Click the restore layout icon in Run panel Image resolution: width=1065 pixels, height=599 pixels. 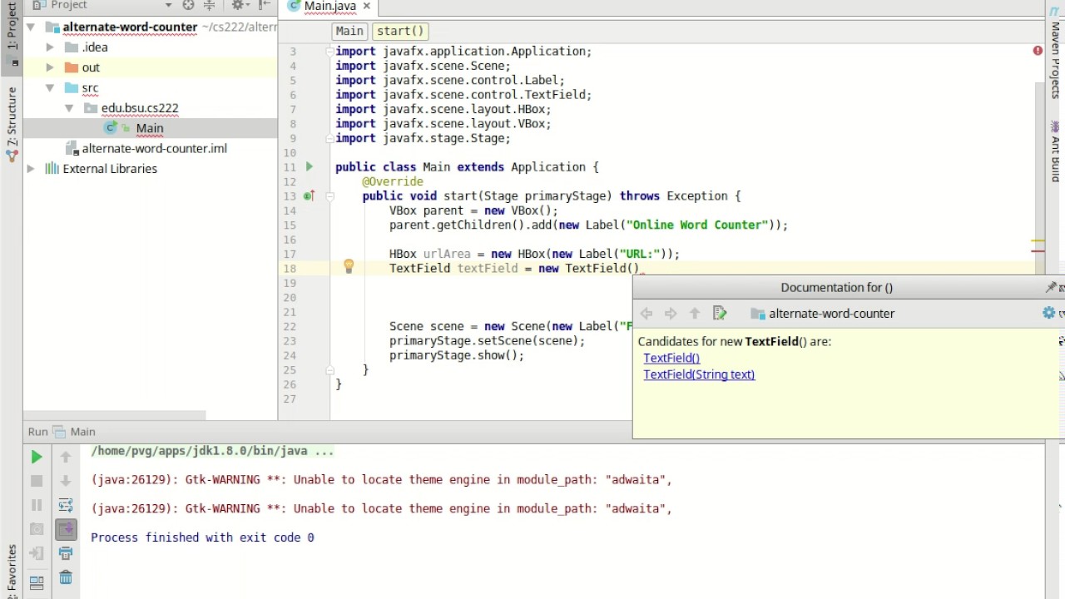tap(37, 582)
